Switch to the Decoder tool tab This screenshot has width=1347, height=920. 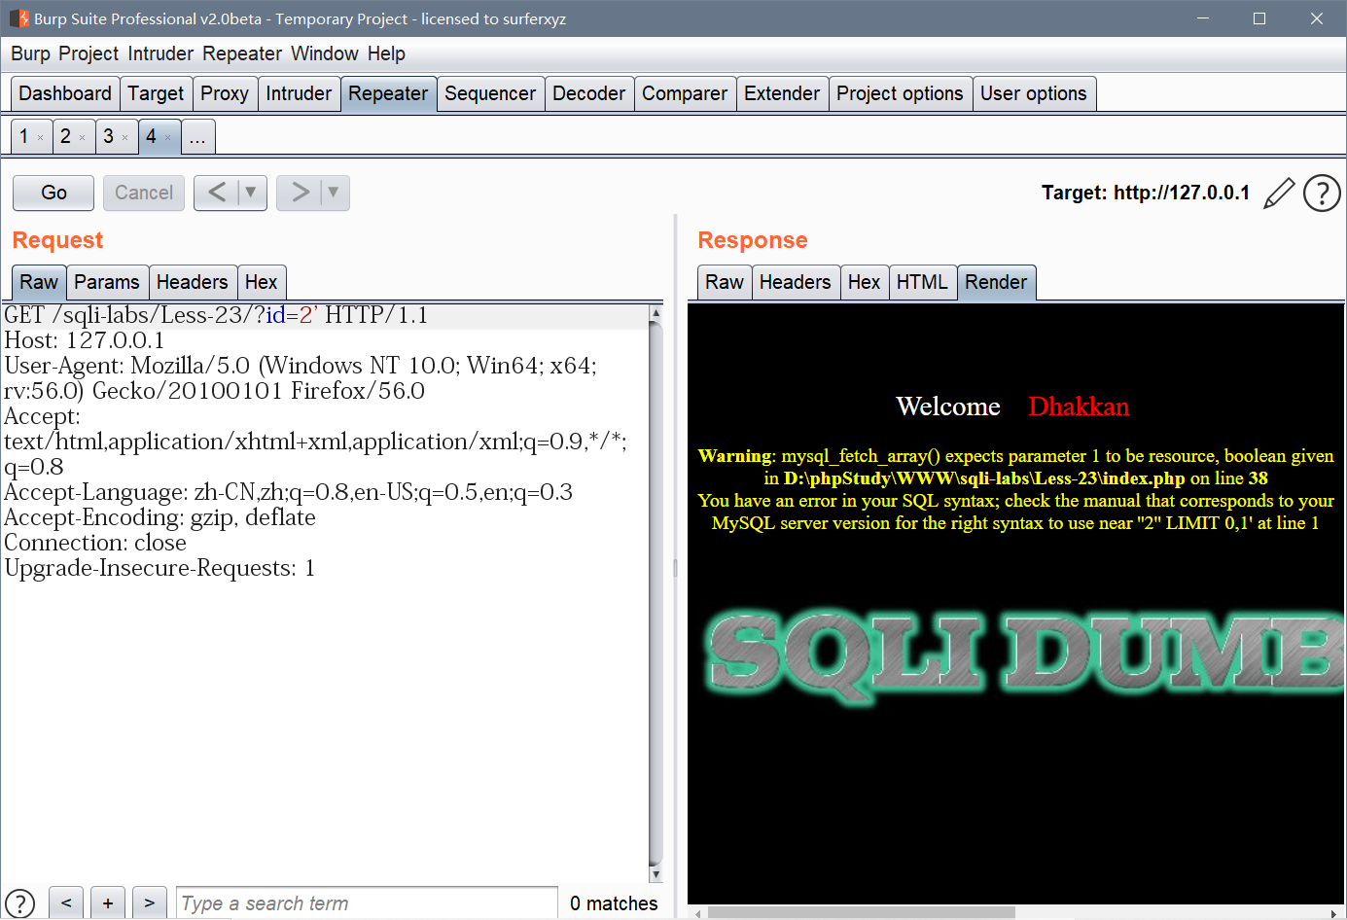[589, 93]
